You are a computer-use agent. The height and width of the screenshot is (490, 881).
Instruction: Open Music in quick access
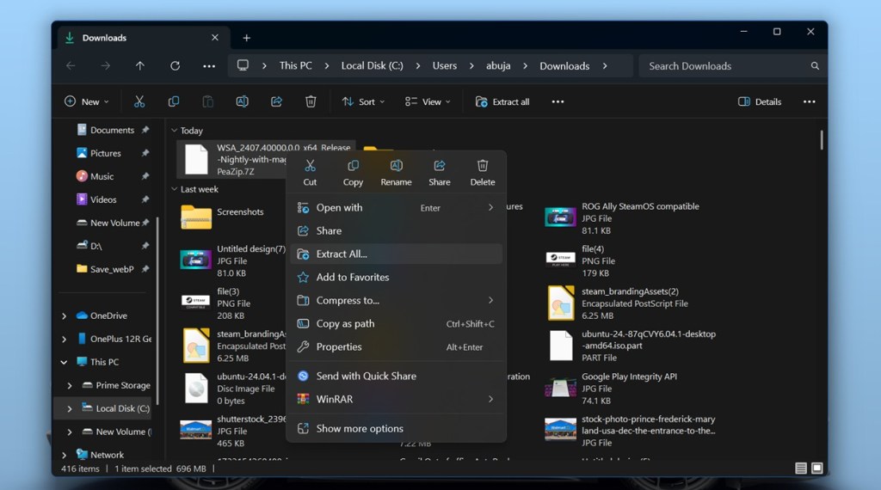click(102, 176)
